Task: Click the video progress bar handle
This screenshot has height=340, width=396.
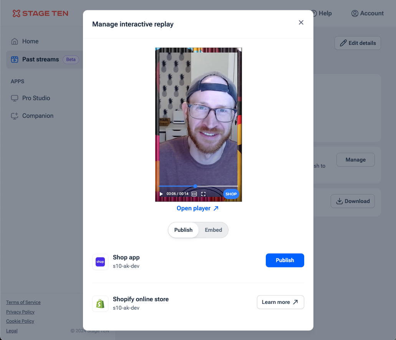Action: (x=195, y=186)
